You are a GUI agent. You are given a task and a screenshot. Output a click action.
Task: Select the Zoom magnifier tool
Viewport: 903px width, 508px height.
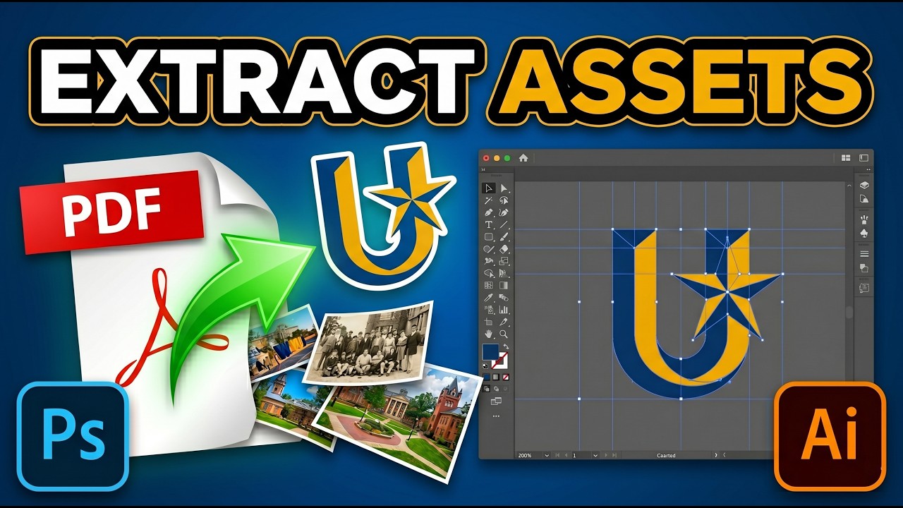pos(504,334)
